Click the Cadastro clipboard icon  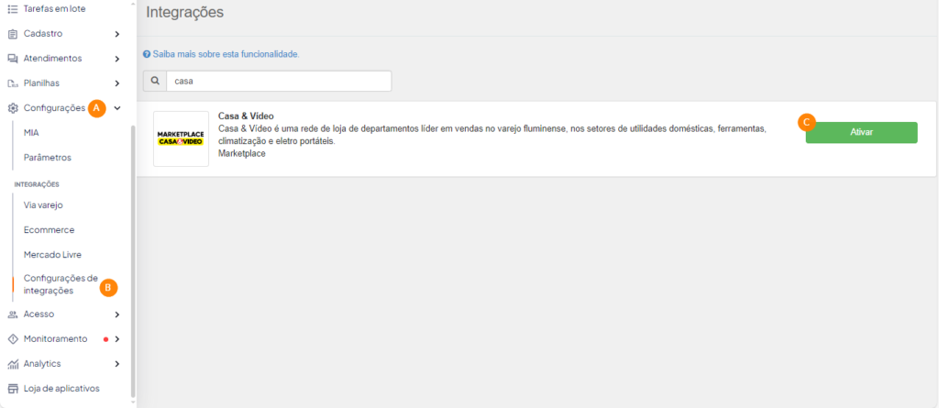coord(12,34)
